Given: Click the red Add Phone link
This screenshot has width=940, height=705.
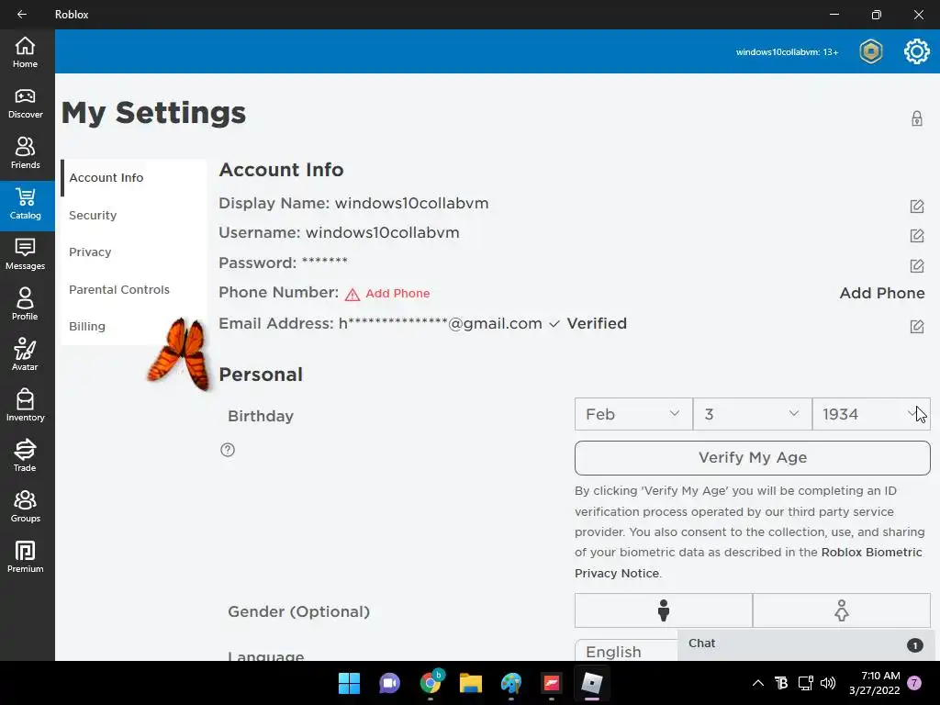Looking at the screenshot, I should point(397,294).
